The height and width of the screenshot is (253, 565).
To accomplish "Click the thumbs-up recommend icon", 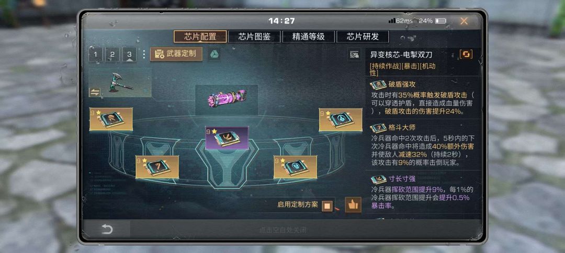I will point(353,205).
